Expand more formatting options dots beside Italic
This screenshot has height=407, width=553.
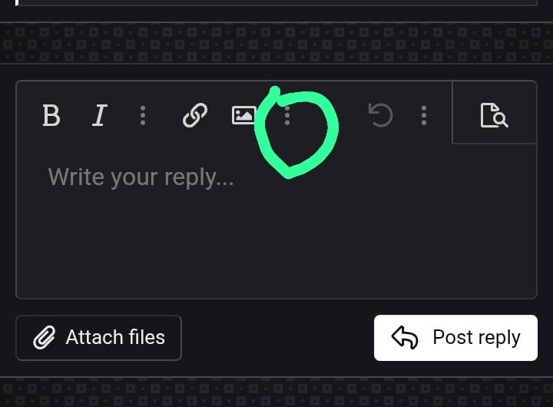click(143, 115)
